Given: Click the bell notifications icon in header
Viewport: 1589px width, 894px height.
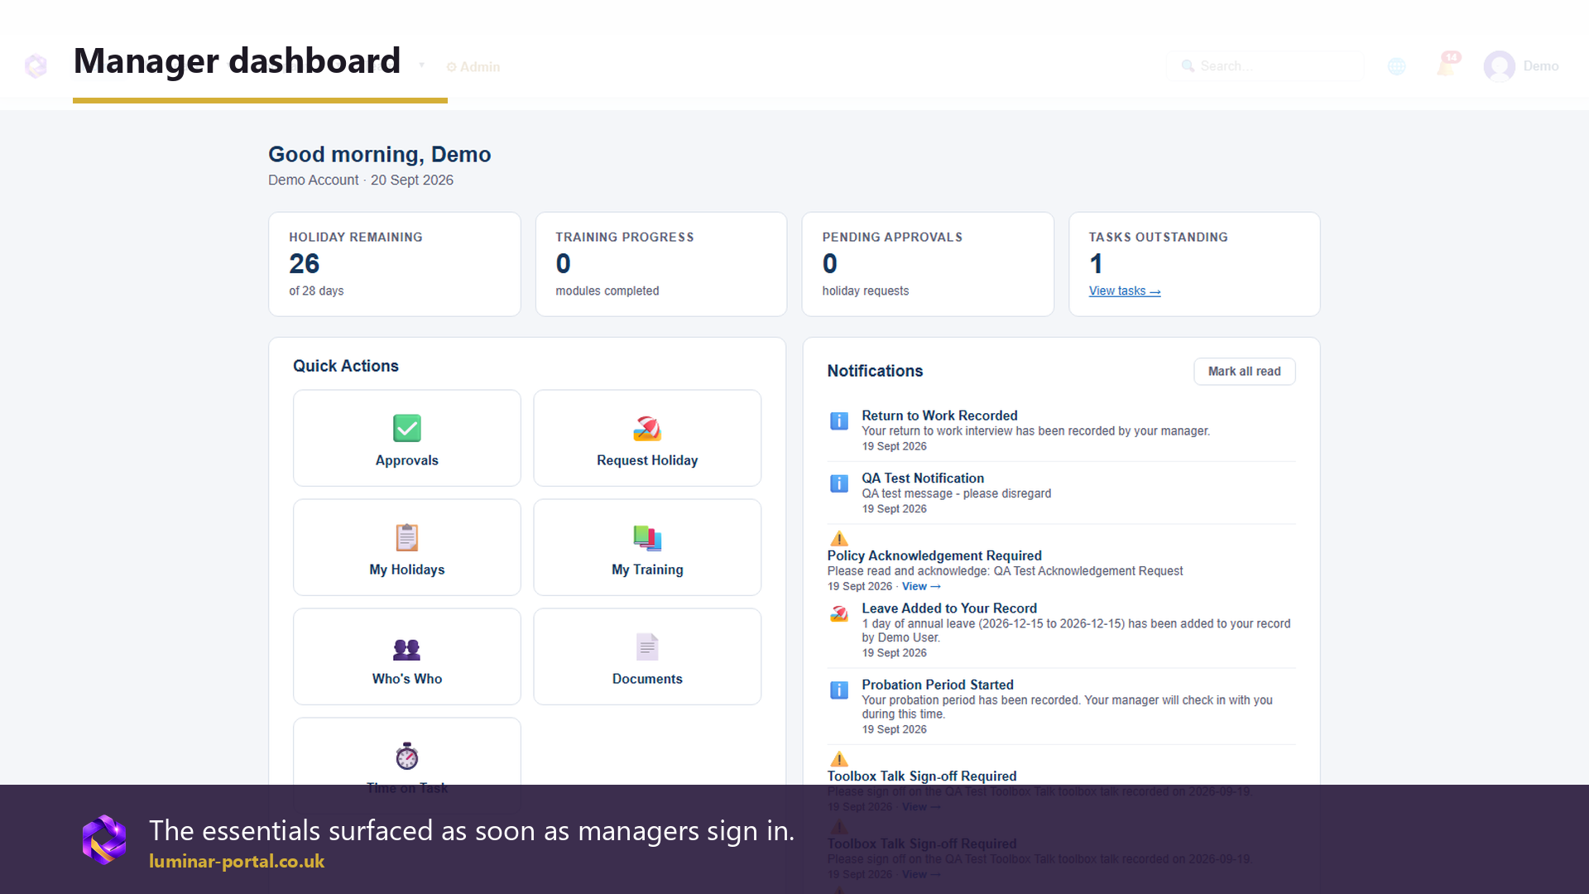Looking at the screenshot, I should tap(1447, 65).
